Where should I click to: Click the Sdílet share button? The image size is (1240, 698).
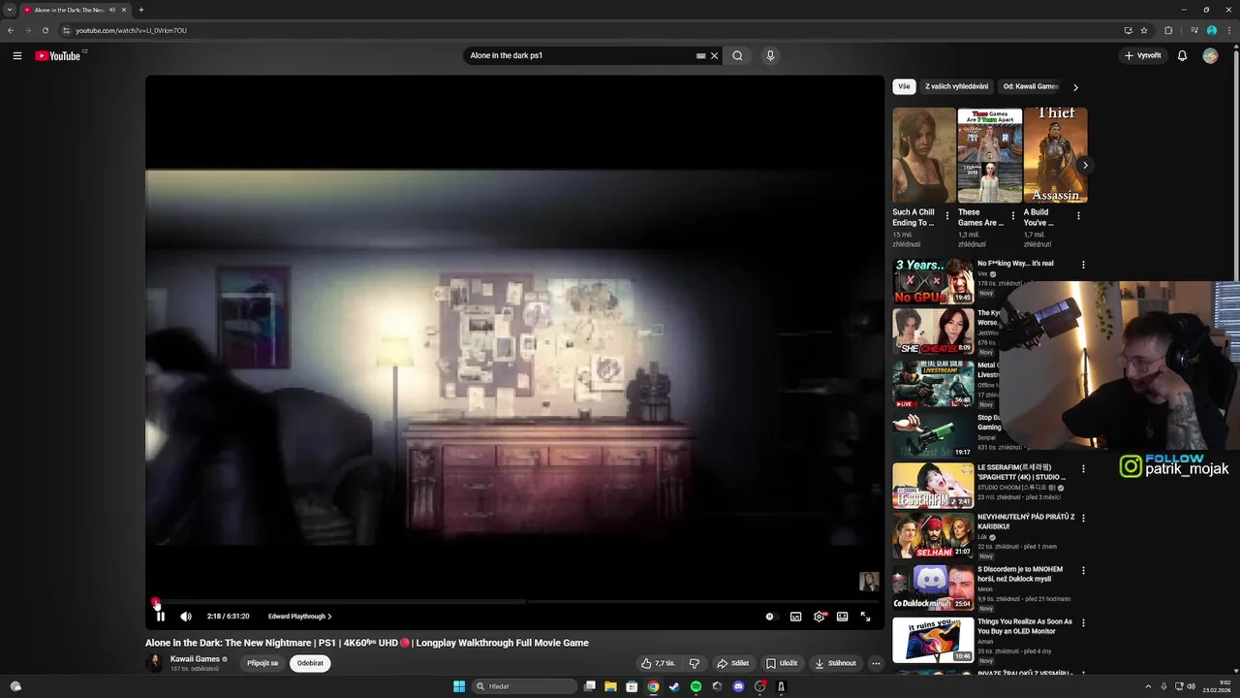[732, 663]
